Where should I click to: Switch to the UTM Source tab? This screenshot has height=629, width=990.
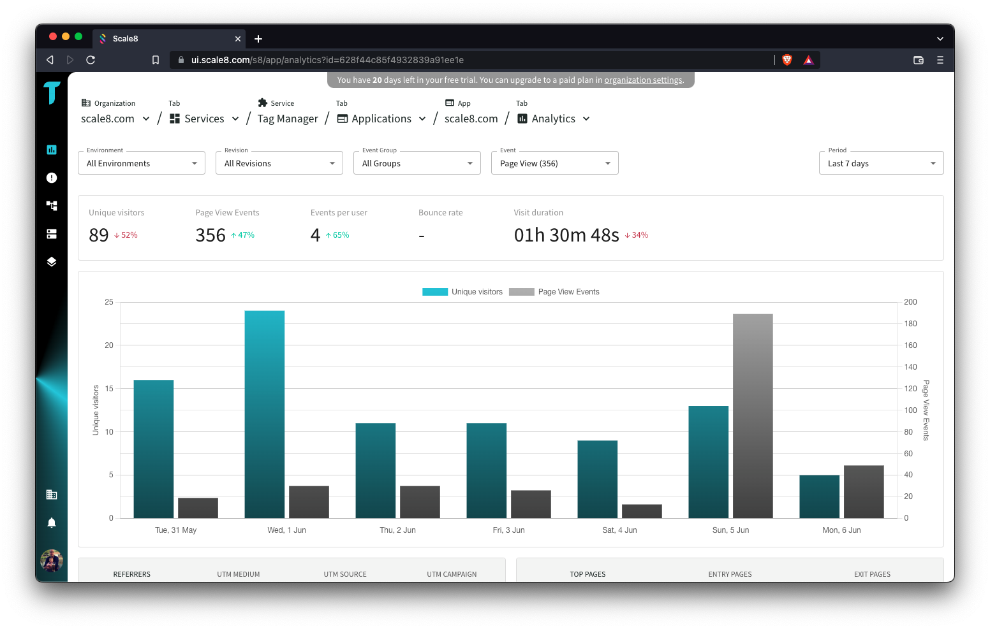[345, 574]
